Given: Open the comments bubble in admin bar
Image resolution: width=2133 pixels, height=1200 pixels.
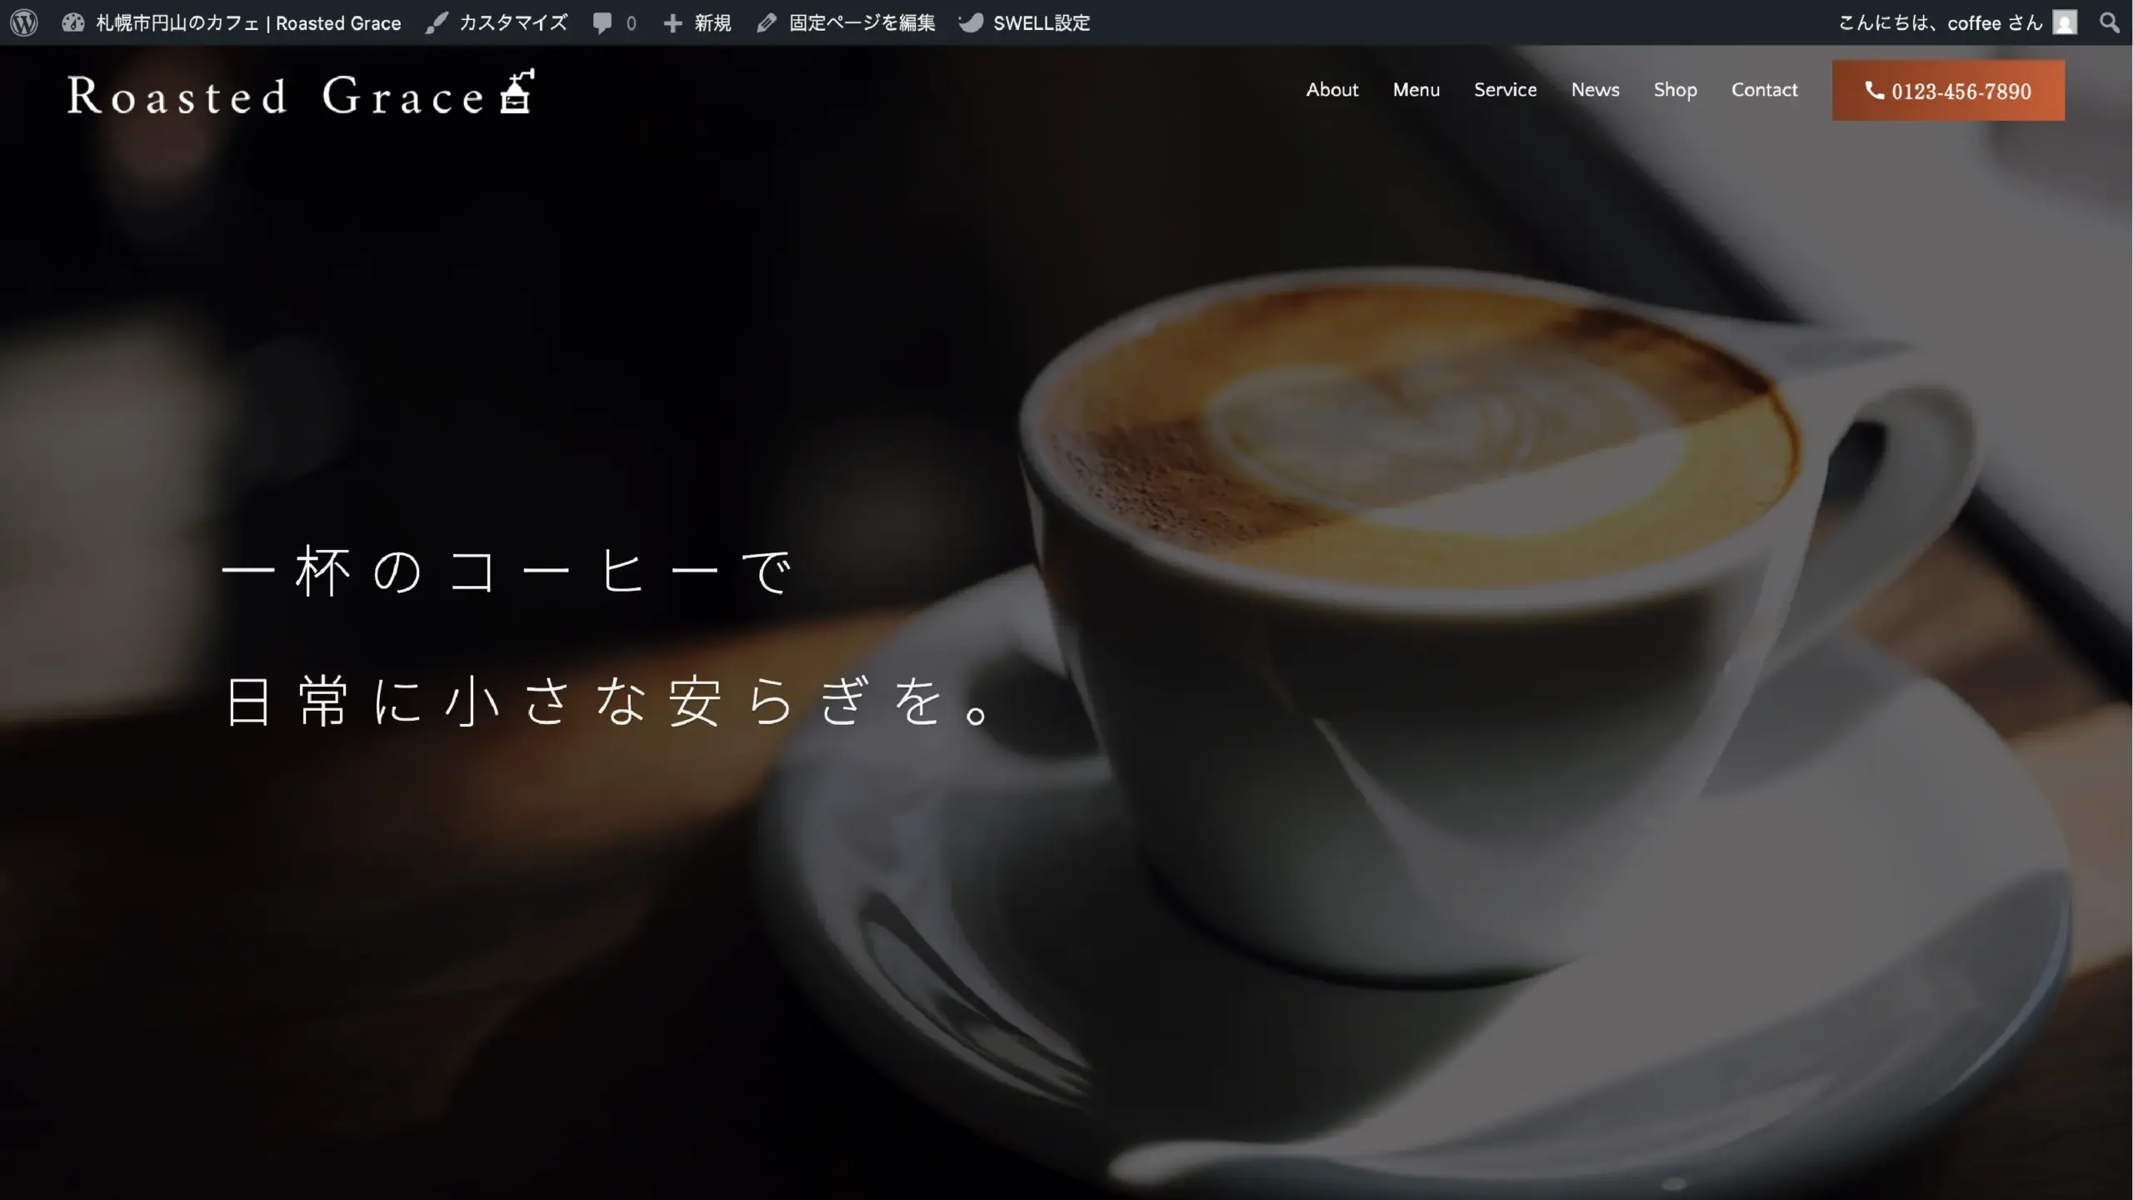Looking at the screenshot, I should 614,22.
